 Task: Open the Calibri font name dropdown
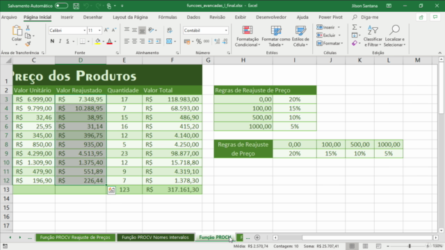coord(85,31)
